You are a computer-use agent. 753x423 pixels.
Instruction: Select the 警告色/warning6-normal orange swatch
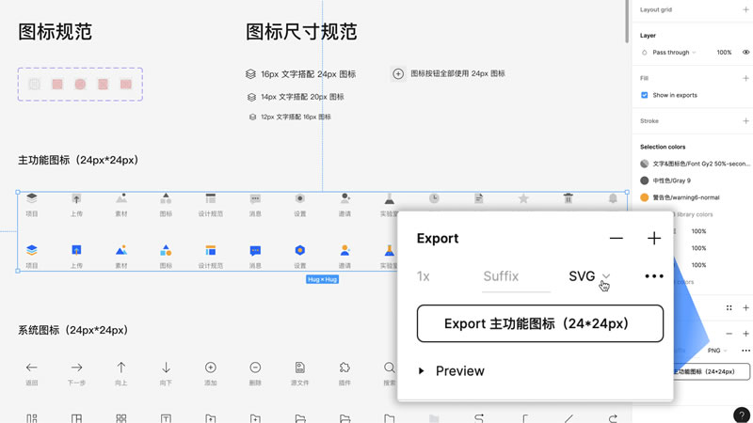[645, 197]
